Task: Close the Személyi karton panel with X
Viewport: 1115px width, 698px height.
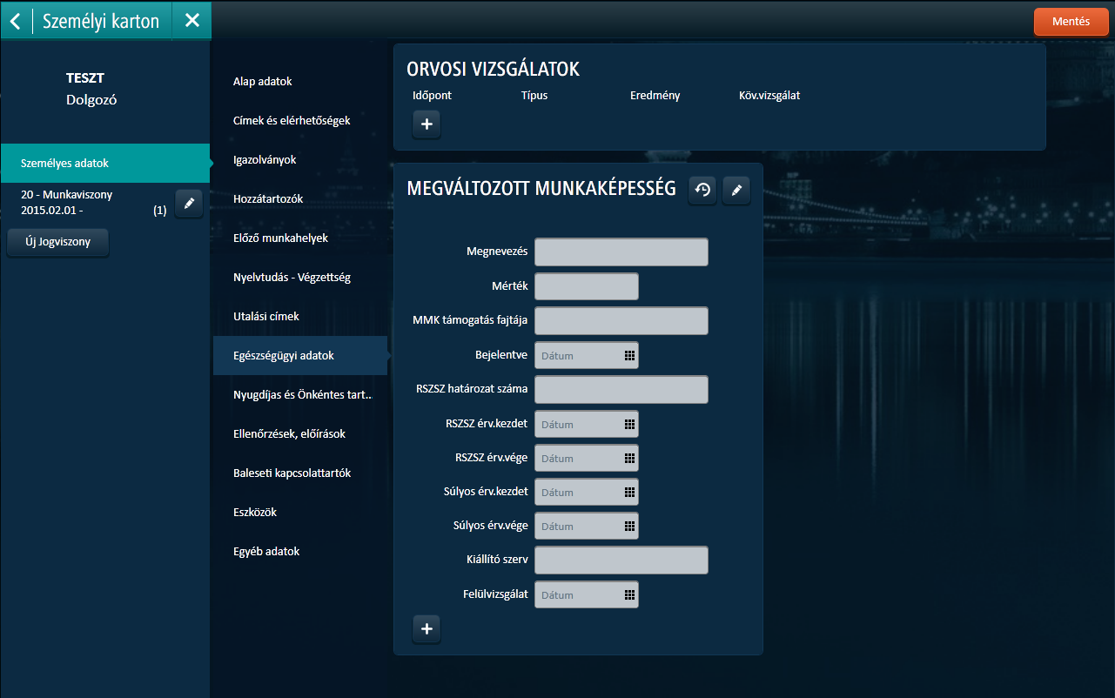Action: (x=192, y=20)
